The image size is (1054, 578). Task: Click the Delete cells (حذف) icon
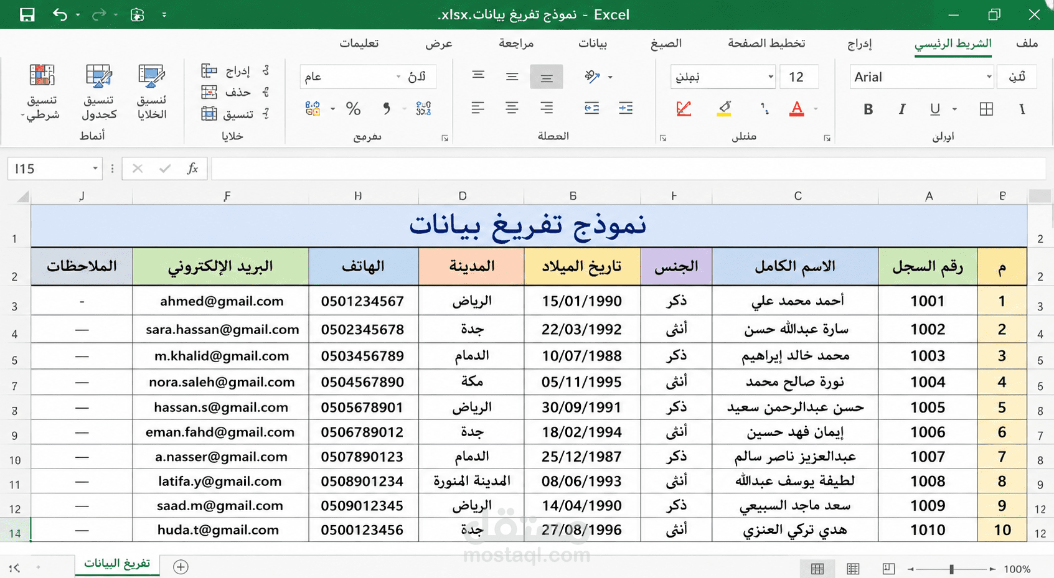(x=209, y=92)
